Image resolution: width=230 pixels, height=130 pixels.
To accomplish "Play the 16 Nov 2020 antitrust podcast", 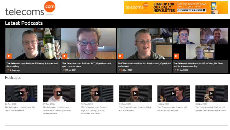I will (173, 93).
